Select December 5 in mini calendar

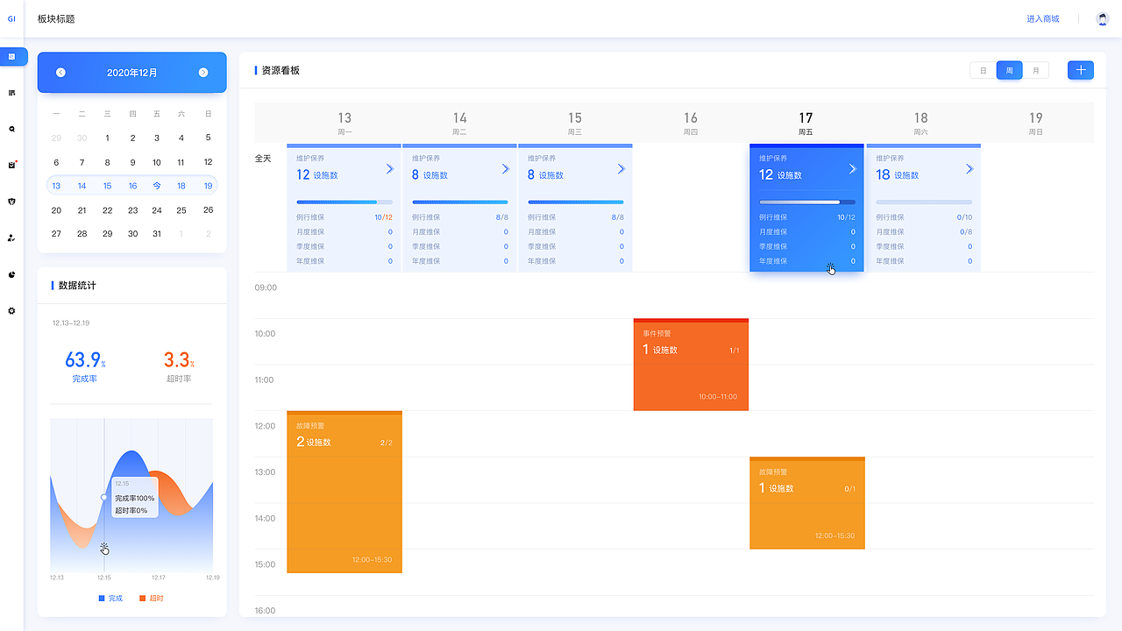[208, 138]
